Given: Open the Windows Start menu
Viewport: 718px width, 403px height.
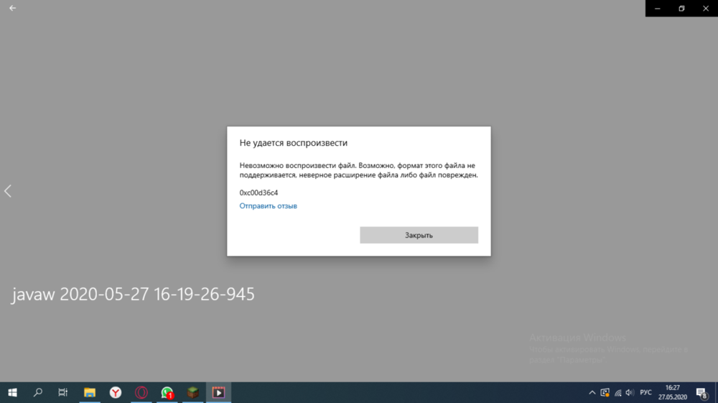Looking at the screenshot, I should coord(12,392).
